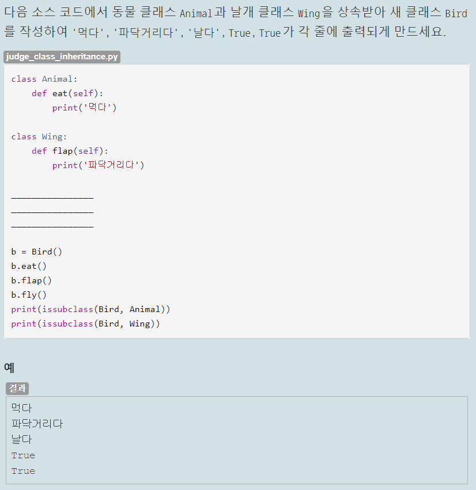The height and width of the screenshot is (490, 476).
Task: Click print(issubclass(Bird, Animal)) line
Action: (90, 309)
